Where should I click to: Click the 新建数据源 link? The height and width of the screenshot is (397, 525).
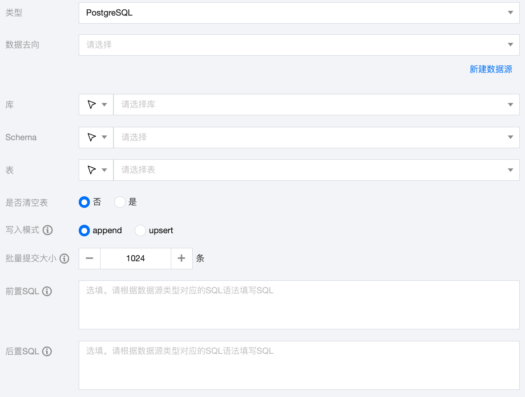pos(491,69)
